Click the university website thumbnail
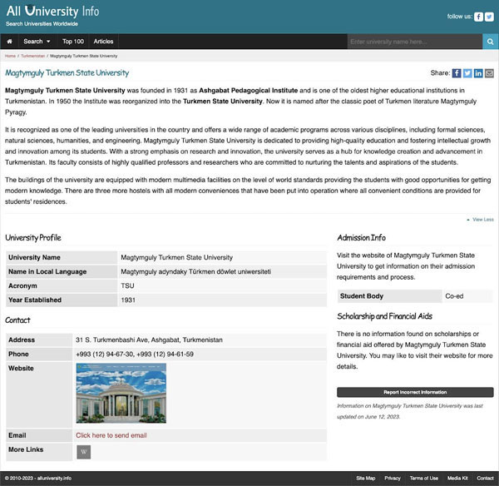Screen dimensions: 499x486 (x=121, y=393)
